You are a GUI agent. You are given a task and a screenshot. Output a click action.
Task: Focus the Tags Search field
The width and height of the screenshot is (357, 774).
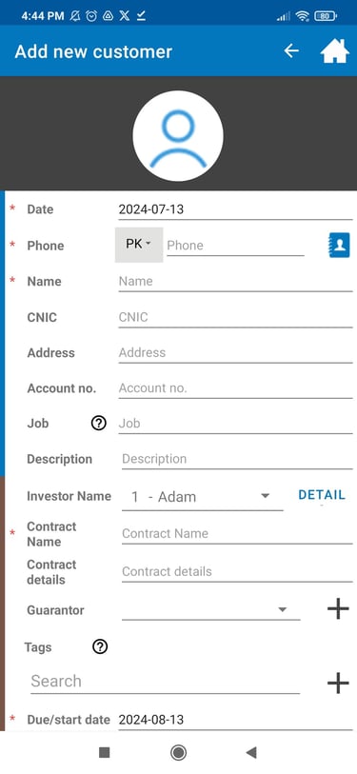point(165,682)
